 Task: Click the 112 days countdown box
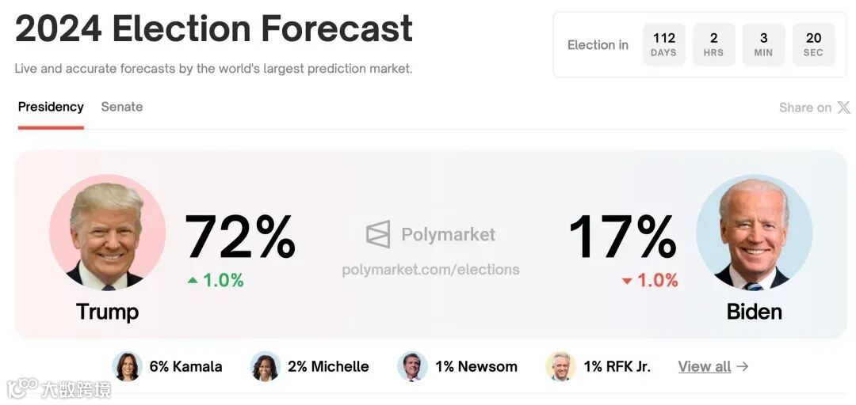point(663,44)
